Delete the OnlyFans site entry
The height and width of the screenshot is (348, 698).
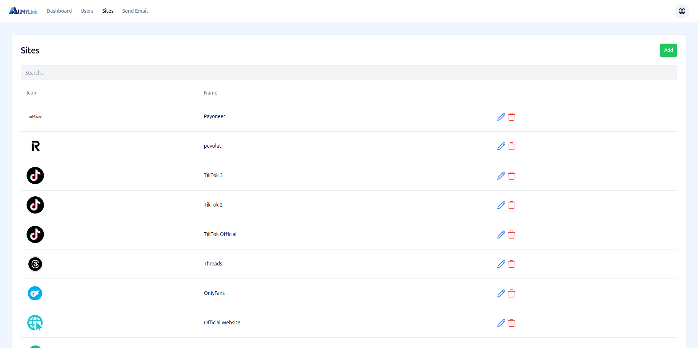click(512, 293)
